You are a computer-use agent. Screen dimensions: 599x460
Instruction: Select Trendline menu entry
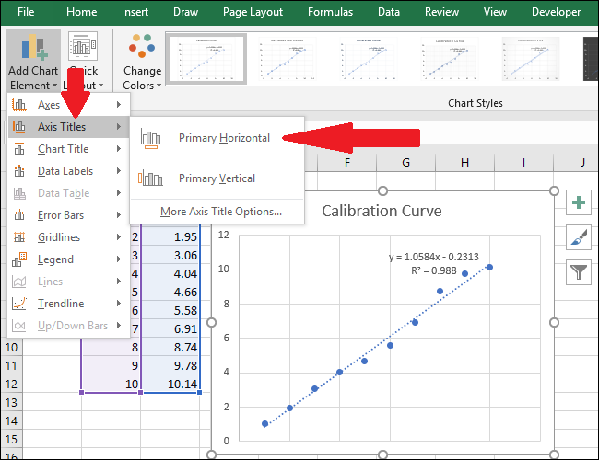pyautogui.click(x=69, y=304)
